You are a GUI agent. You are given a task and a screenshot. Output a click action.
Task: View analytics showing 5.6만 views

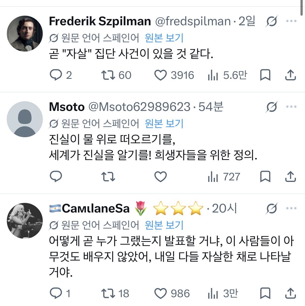coord(227,75)
